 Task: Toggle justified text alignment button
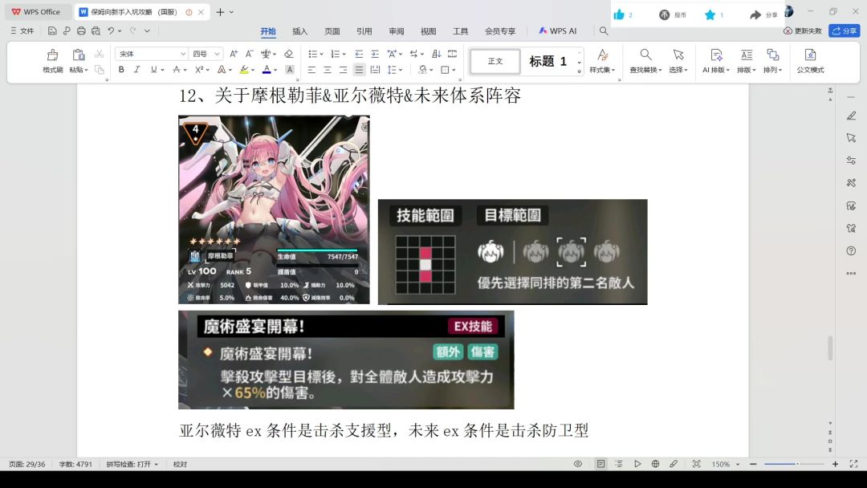click(359, 70)
